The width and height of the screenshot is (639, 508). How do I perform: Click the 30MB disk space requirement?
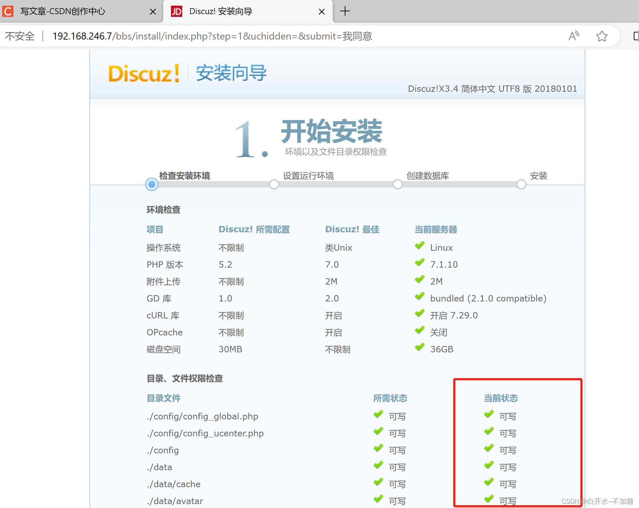point(230,349)
